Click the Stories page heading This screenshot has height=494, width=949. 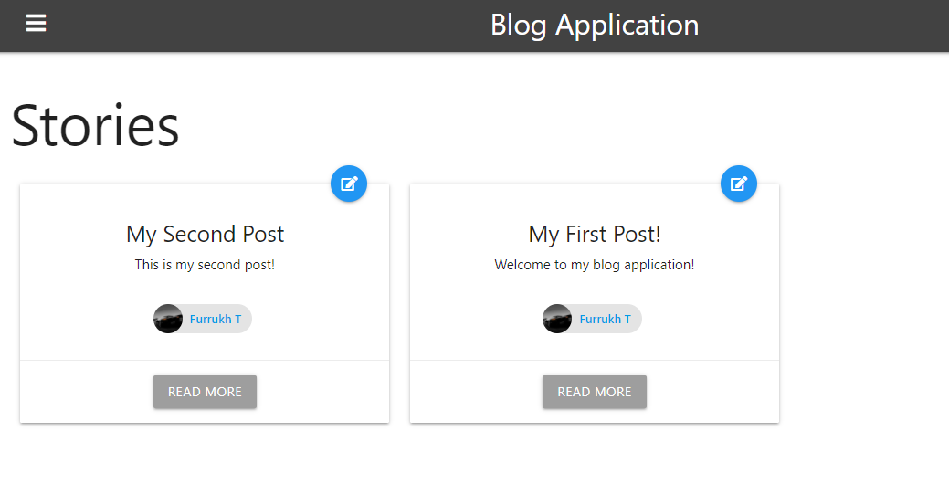click(x=95, y=125)
